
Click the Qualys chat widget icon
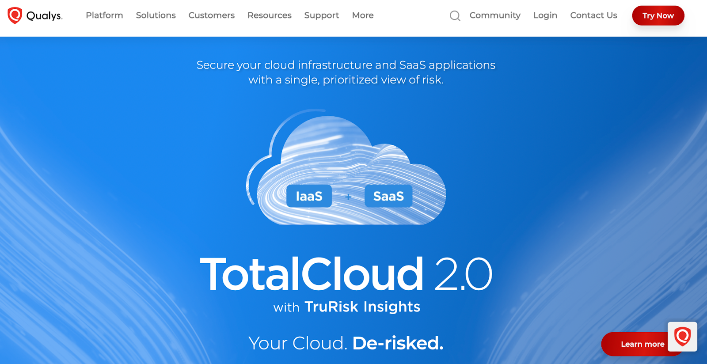pos(682,337)
